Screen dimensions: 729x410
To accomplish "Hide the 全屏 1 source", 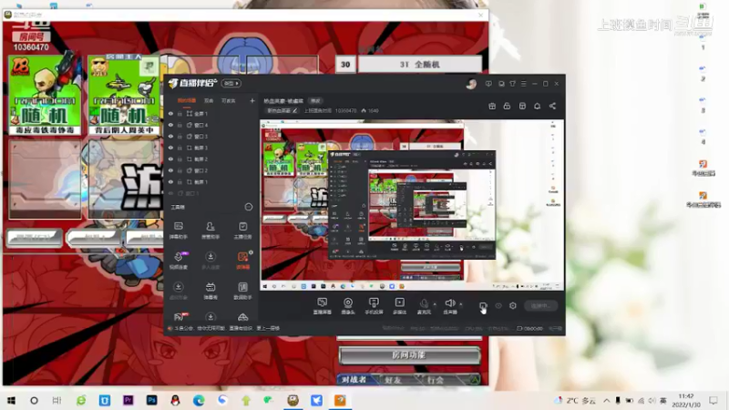I will tap(170, 113).
